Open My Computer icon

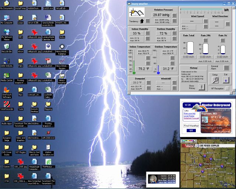[7, 19]
